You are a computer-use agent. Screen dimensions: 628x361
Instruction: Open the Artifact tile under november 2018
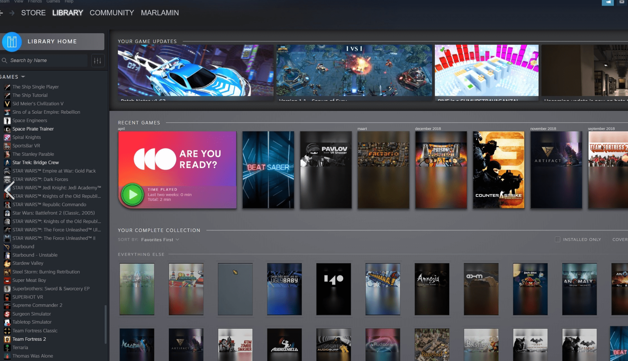pos(556,170)
